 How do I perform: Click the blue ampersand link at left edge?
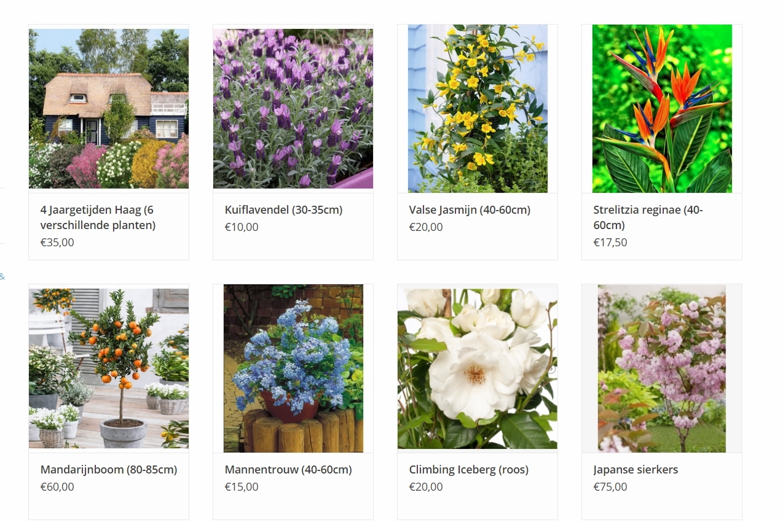coord(2,276)
